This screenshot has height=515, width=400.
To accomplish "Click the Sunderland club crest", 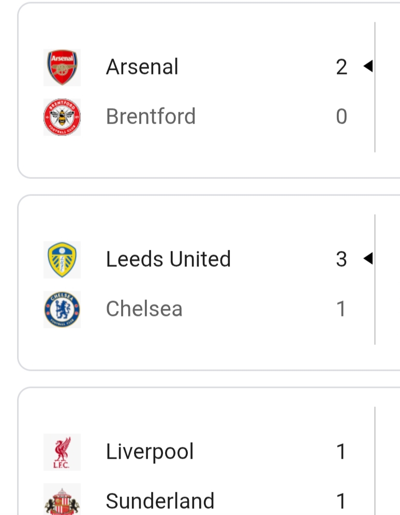I will coord(62,501).
